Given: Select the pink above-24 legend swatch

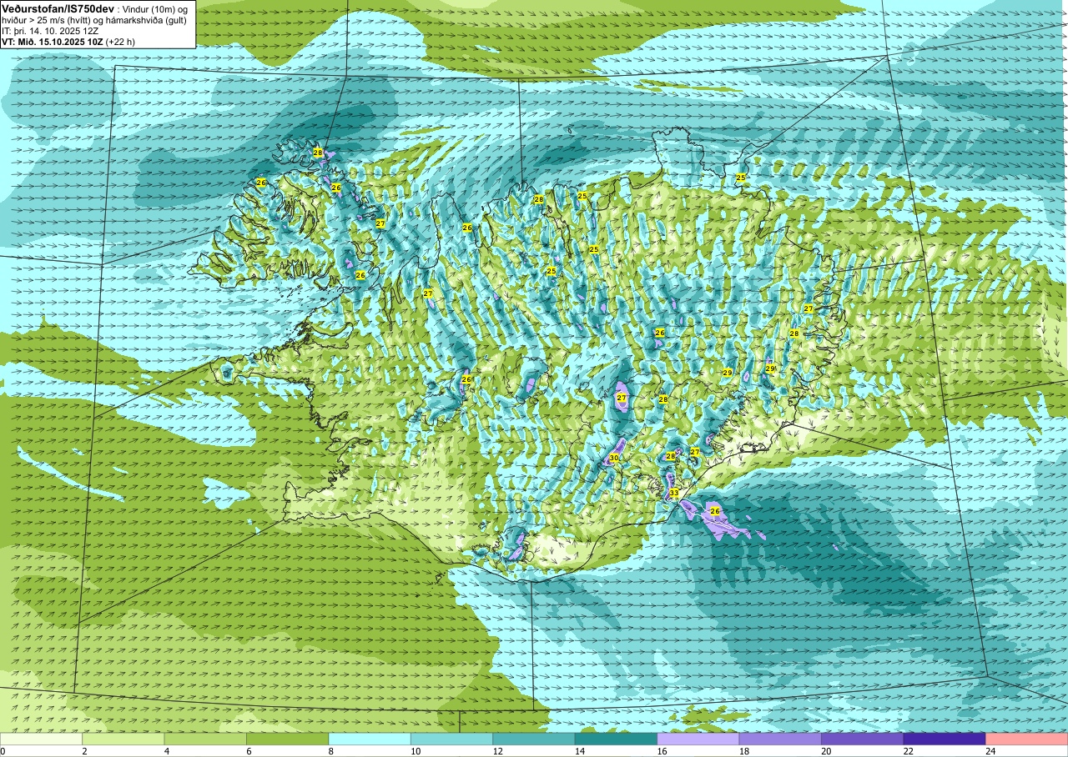Looking at the screenshot, I should (x=1027, y=739).
